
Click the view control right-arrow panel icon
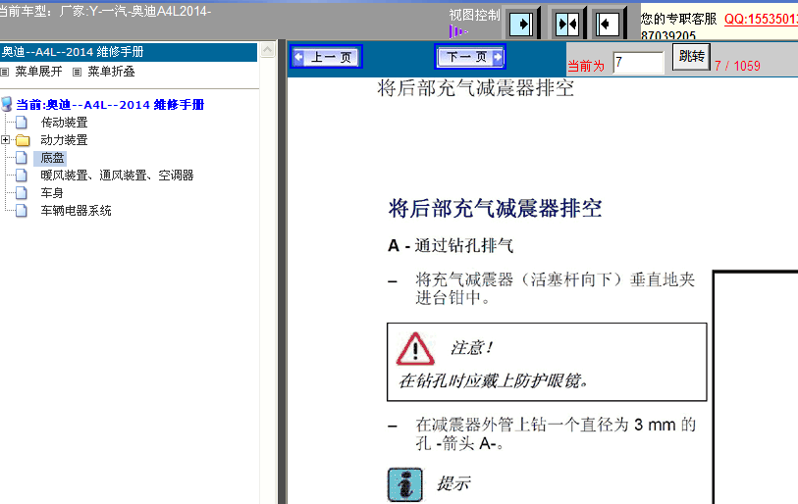tap(520, 24)
